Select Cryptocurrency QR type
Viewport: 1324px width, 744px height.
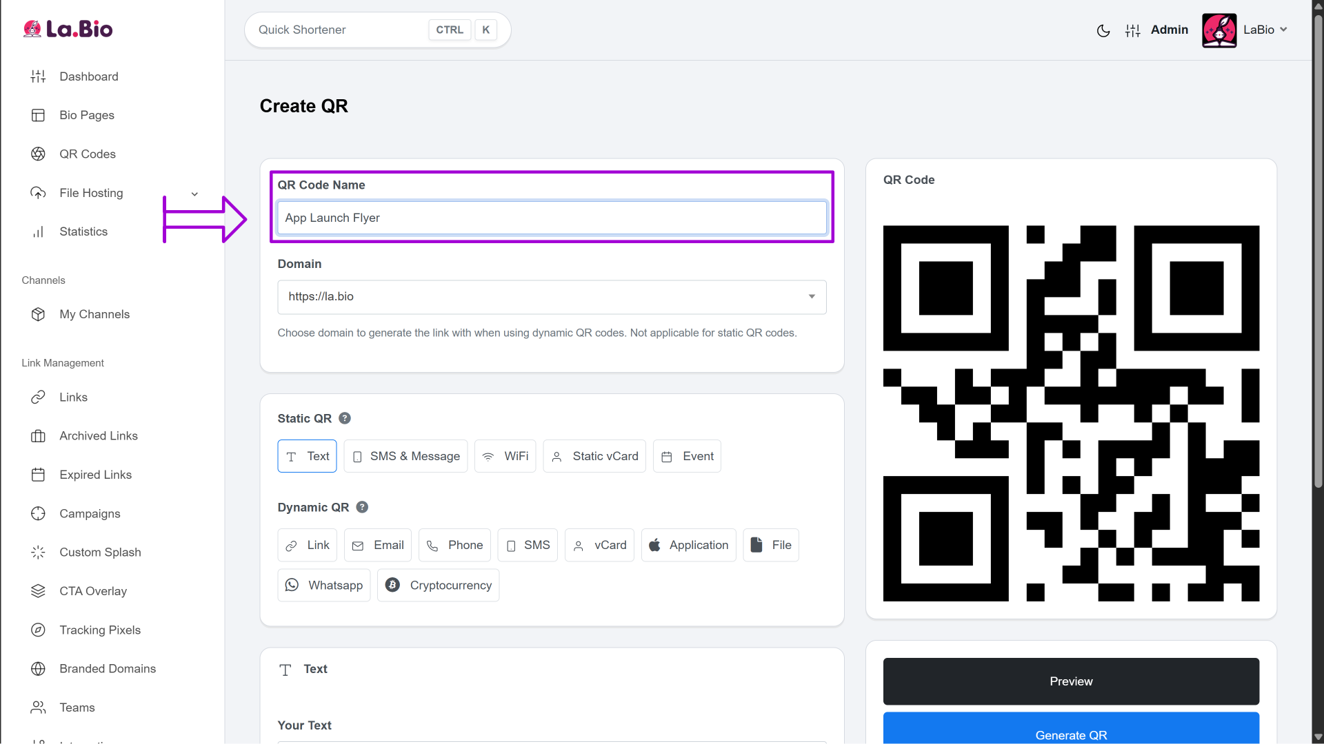click(438, 585)
